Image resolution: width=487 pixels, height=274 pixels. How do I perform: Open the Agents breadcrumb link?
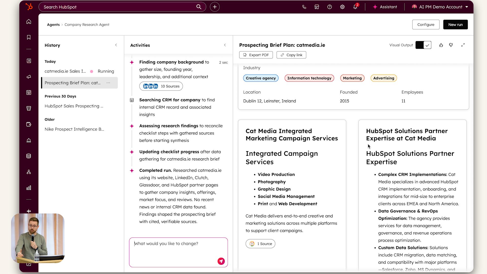(53, 24)
